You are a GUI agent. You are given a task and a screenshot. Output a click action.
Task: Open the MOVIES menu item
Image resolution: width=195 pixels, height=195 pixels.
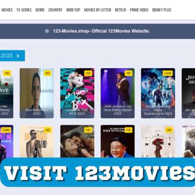pyautogui.click(x=7, y=10)
